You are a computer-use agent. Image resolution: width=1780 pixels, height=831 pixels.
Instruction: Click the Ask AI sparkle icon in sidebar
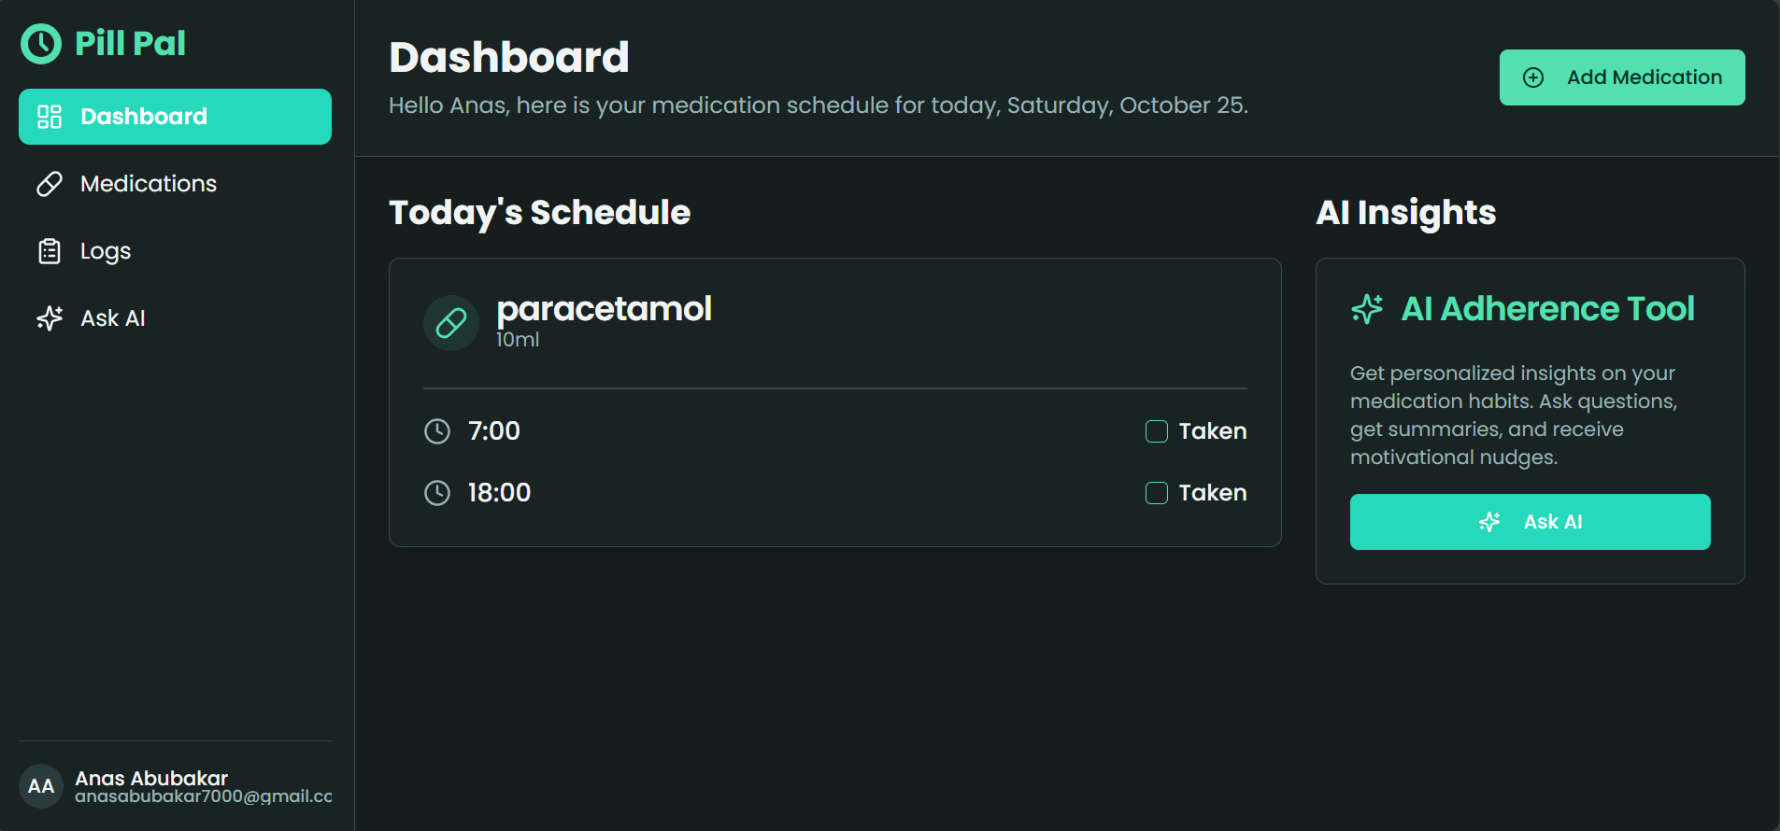pyautogui.click(x=50, y=318)
